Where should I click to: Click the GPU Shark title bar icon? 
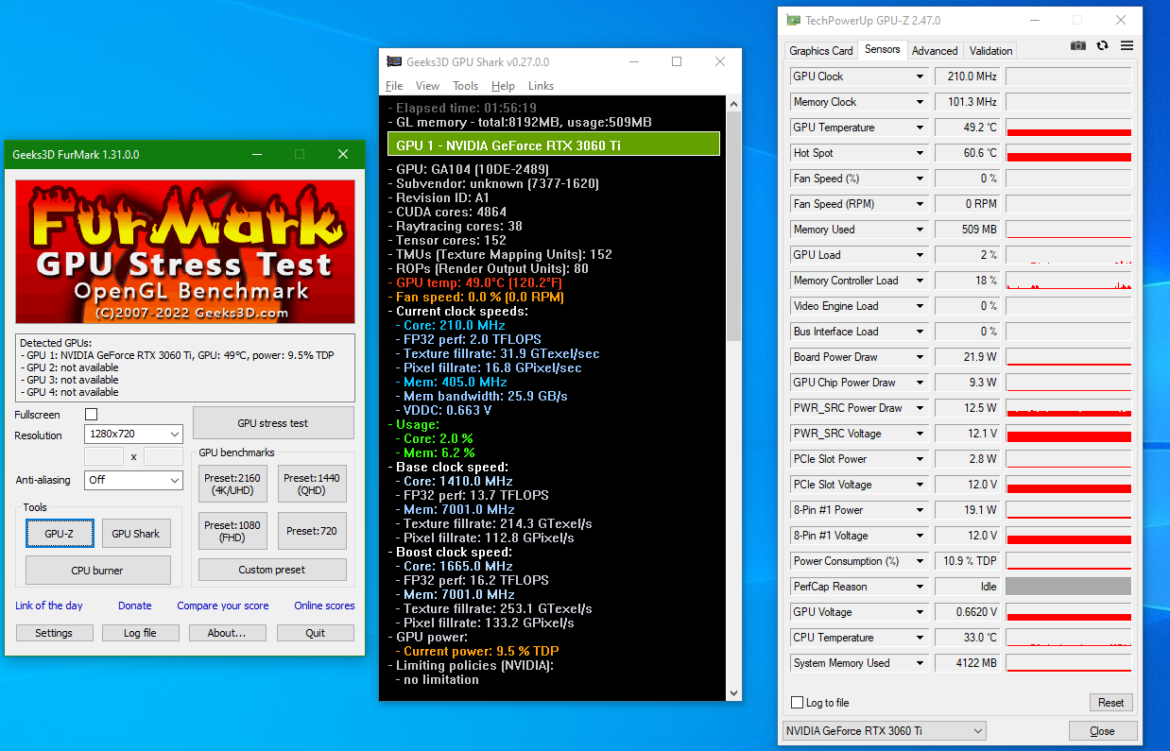coord(394,61)
